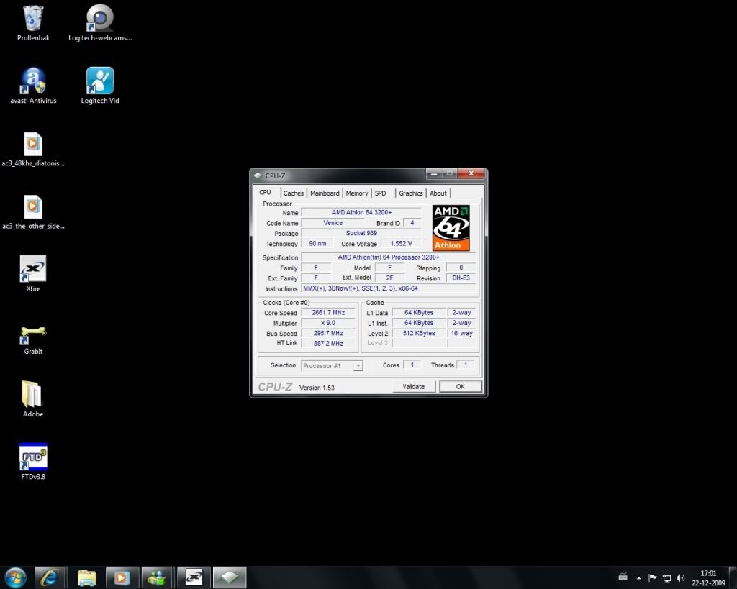Click the Code Name value Venice
This screenshot has width=737, height=589.
tap(333, 223)
